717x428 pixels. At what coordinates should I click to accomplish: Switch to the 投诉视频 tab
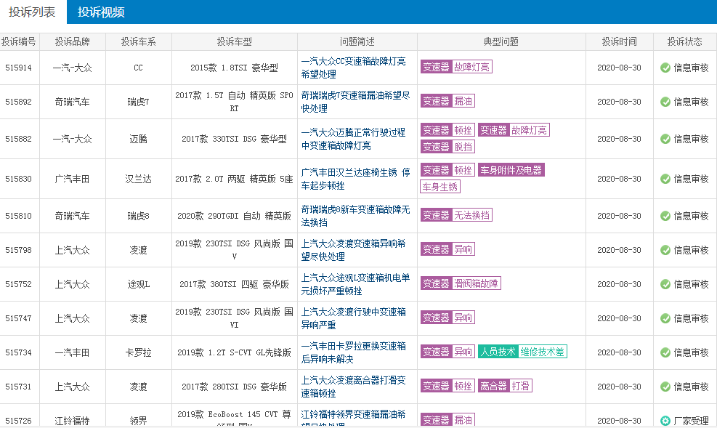click(x=101, y=12)
